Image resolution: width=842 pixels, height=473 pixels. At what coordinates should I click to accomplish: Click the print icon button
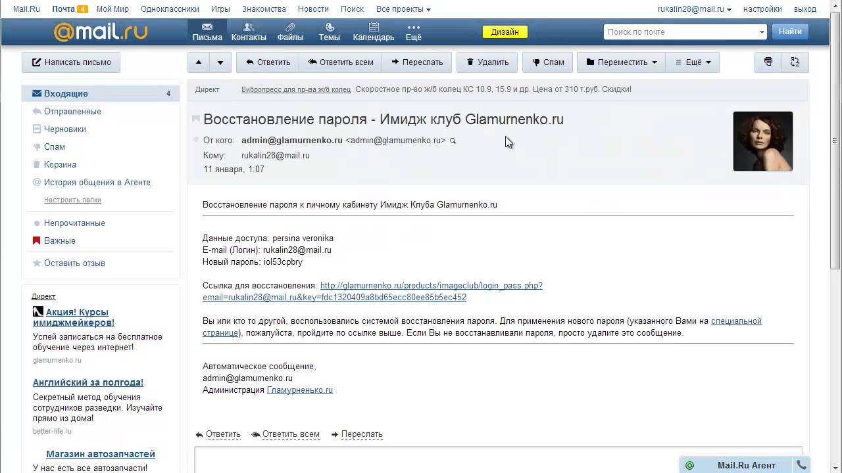click(x=768, y=62)
